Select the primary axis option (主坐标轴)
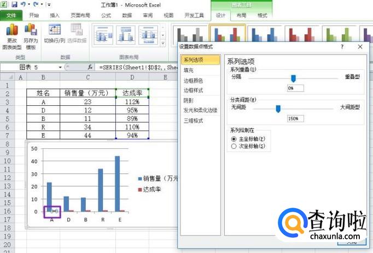 tap(234, 139)
